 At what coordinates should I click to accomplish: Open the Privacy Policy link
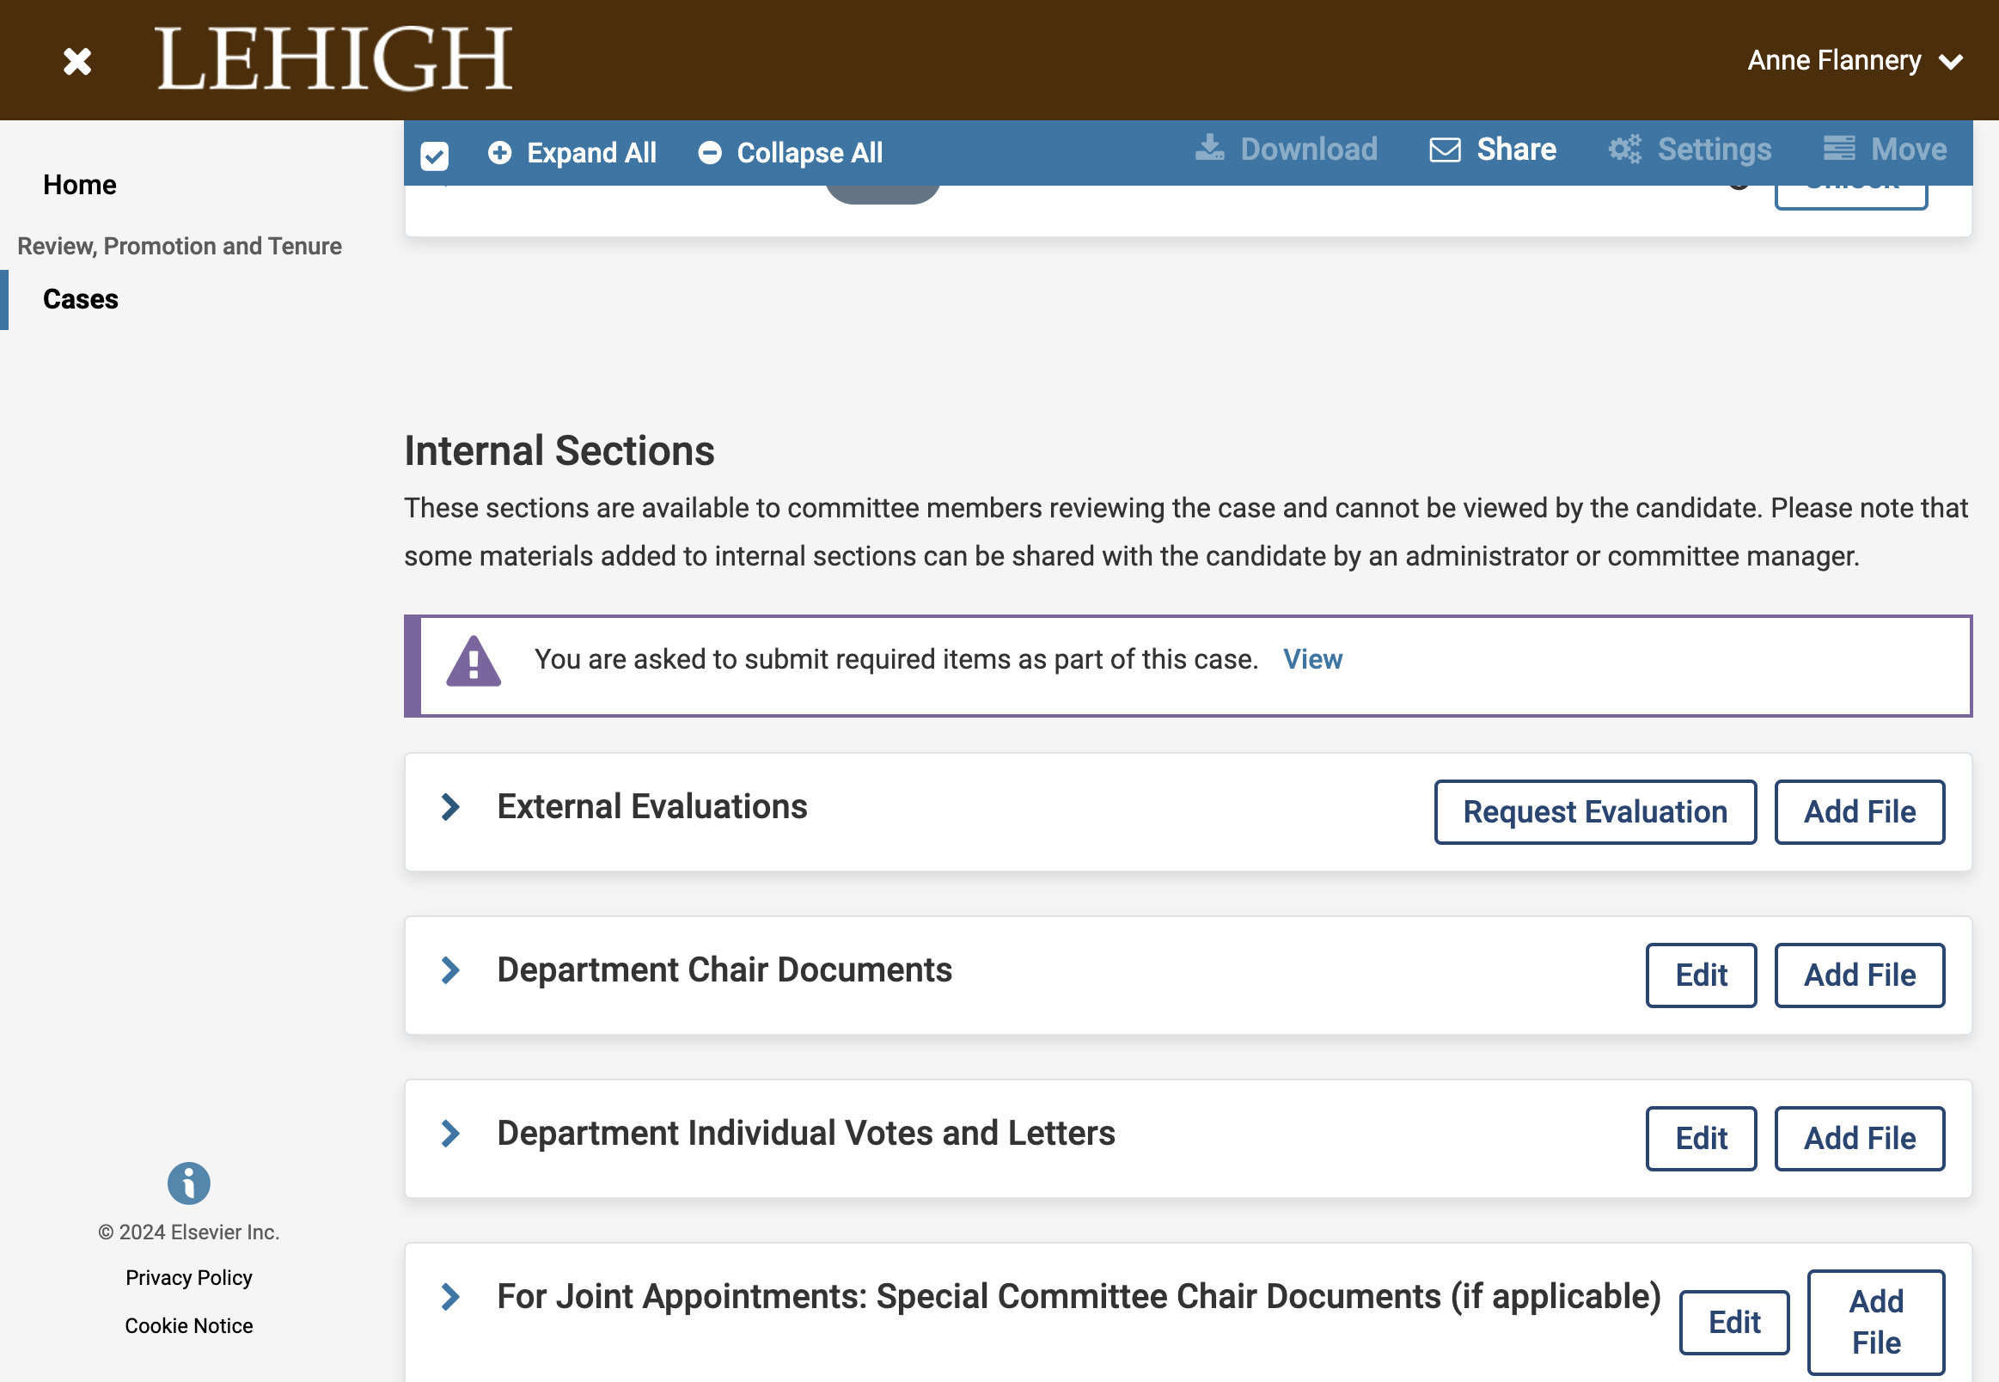click(189, 1278)
